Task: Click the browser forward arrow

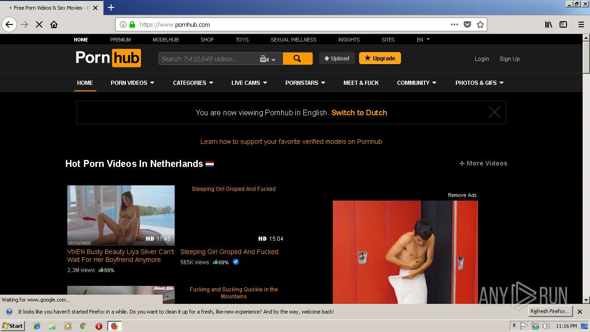Action: point(24,24)
